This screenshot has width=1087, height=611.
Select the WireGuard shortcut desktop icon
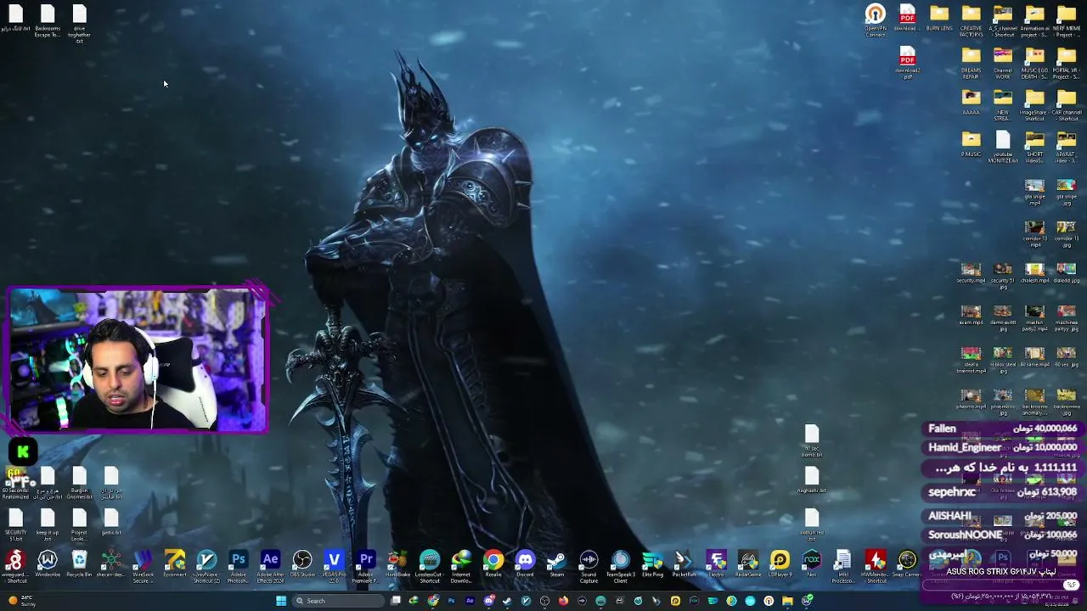point(14,566)
